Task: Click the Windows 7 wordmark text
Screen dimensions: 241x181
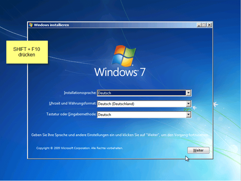Action: [x=120, y=72]
